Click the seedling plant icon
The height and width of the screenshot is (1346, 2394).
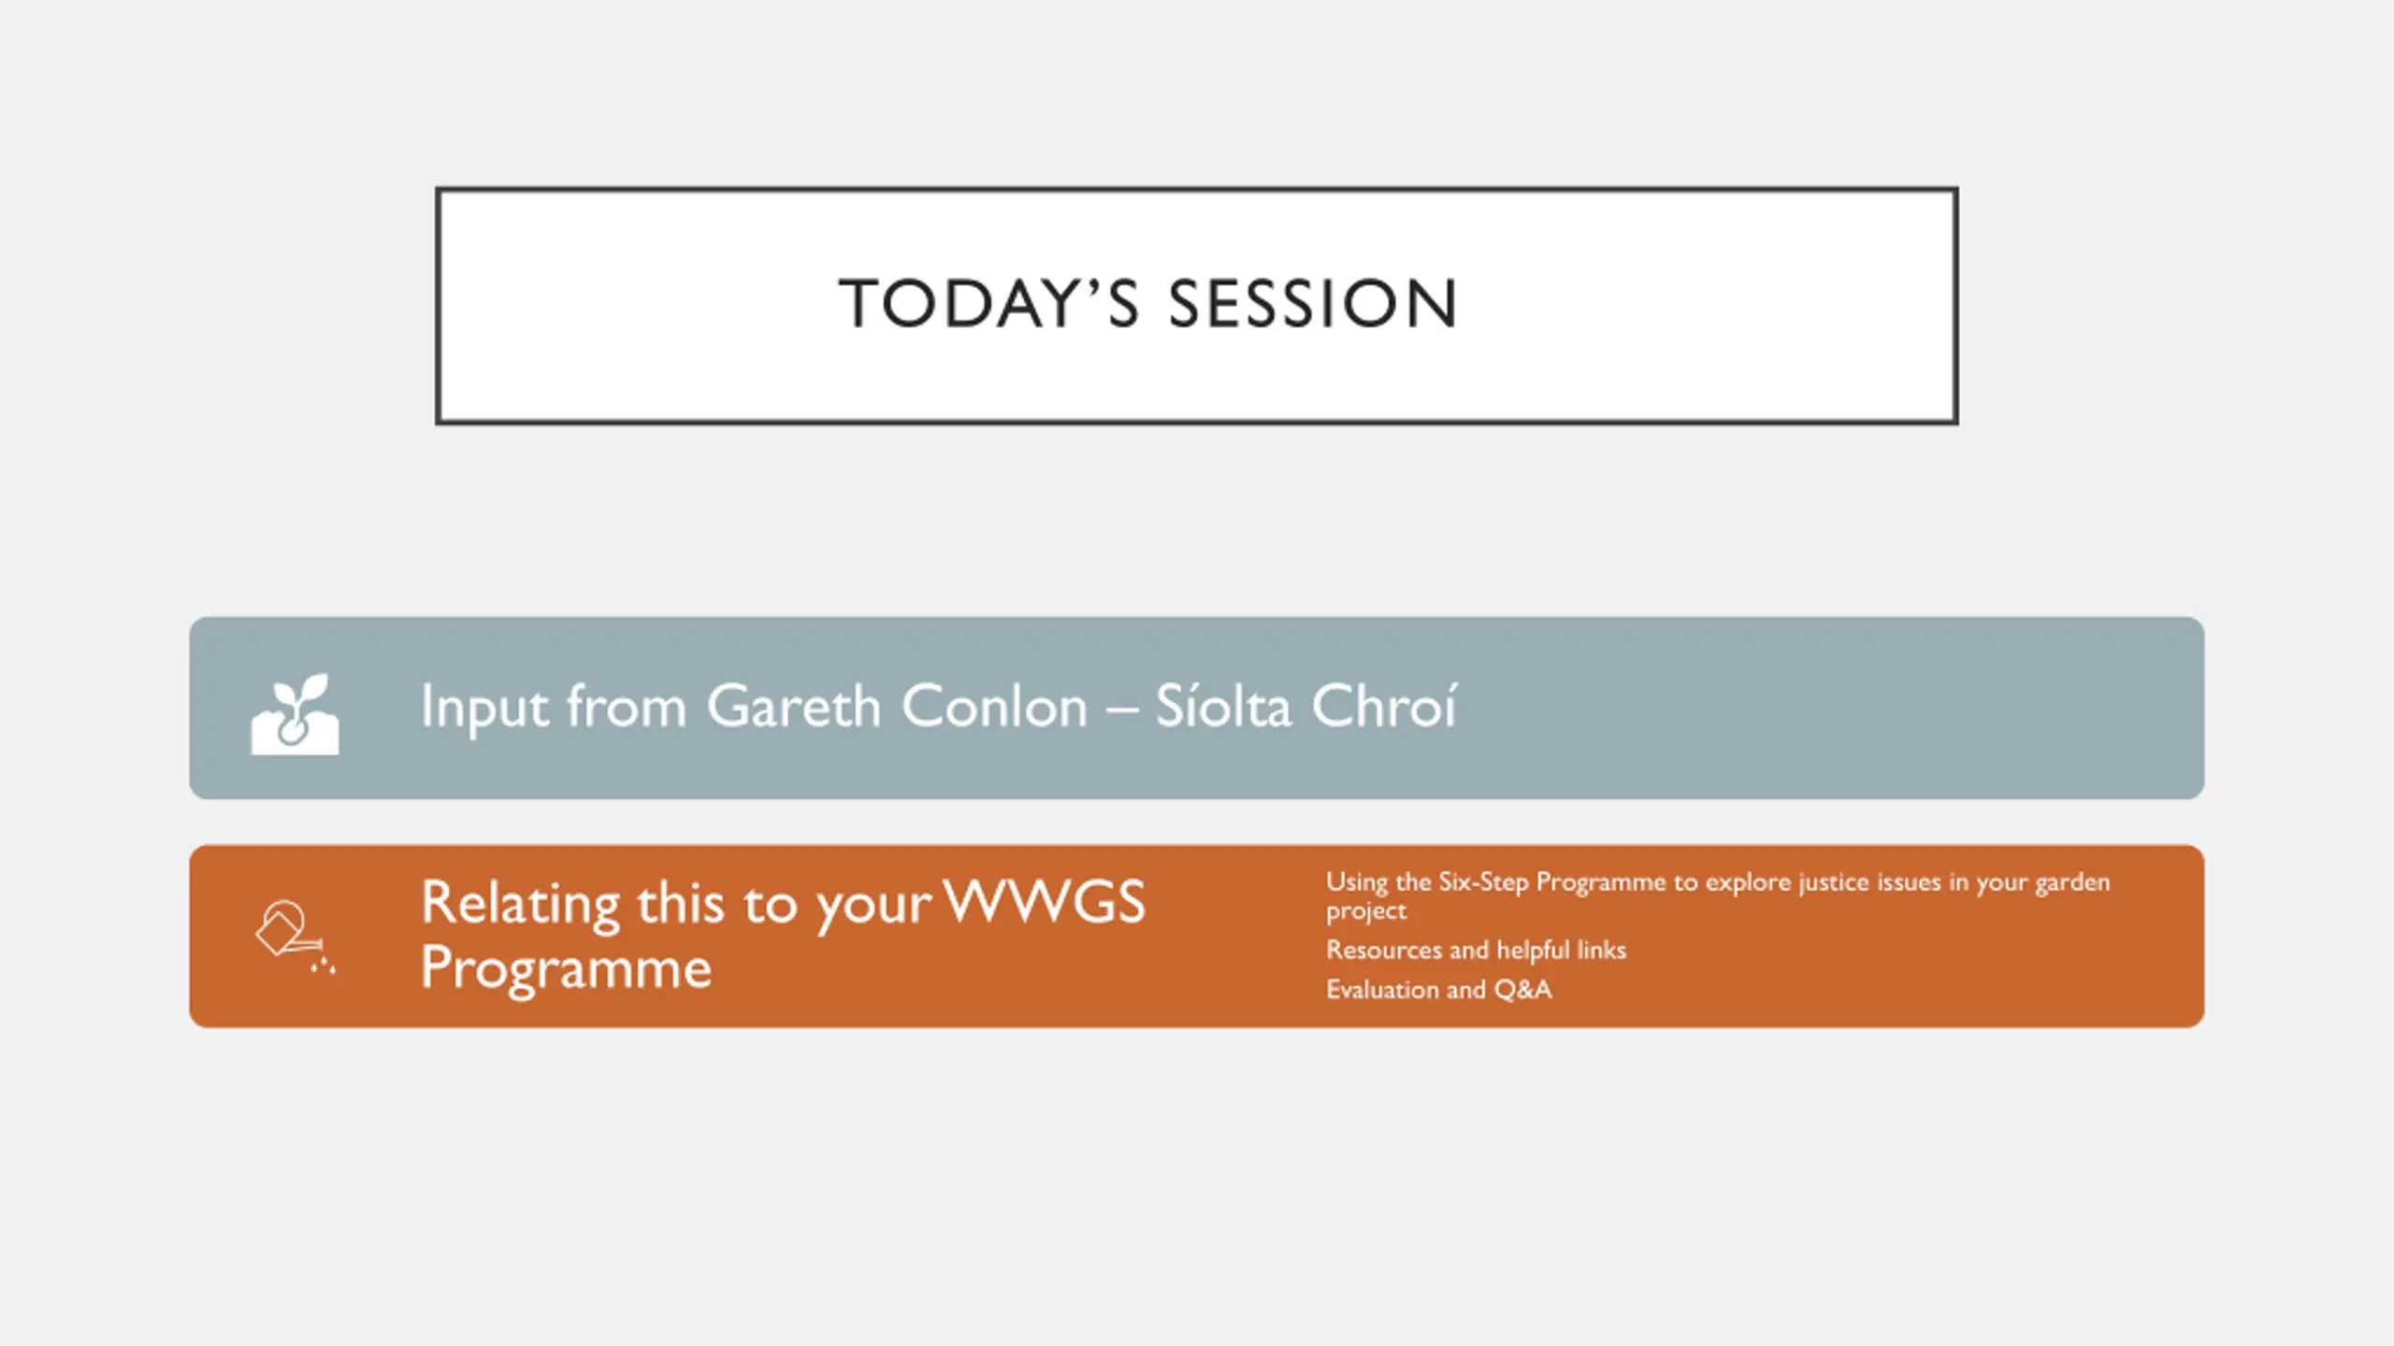295,713
